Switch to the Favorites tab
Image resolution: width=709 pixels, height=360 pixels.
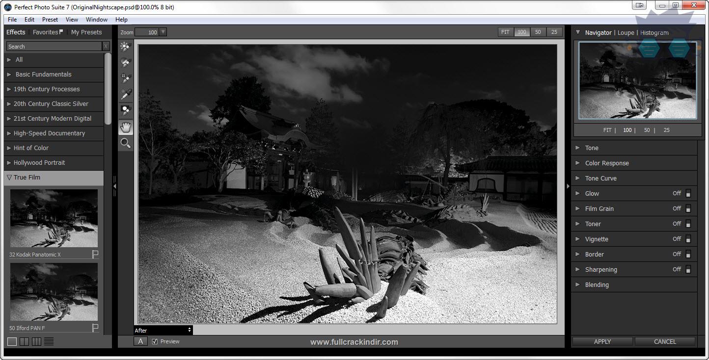(48, 32)
